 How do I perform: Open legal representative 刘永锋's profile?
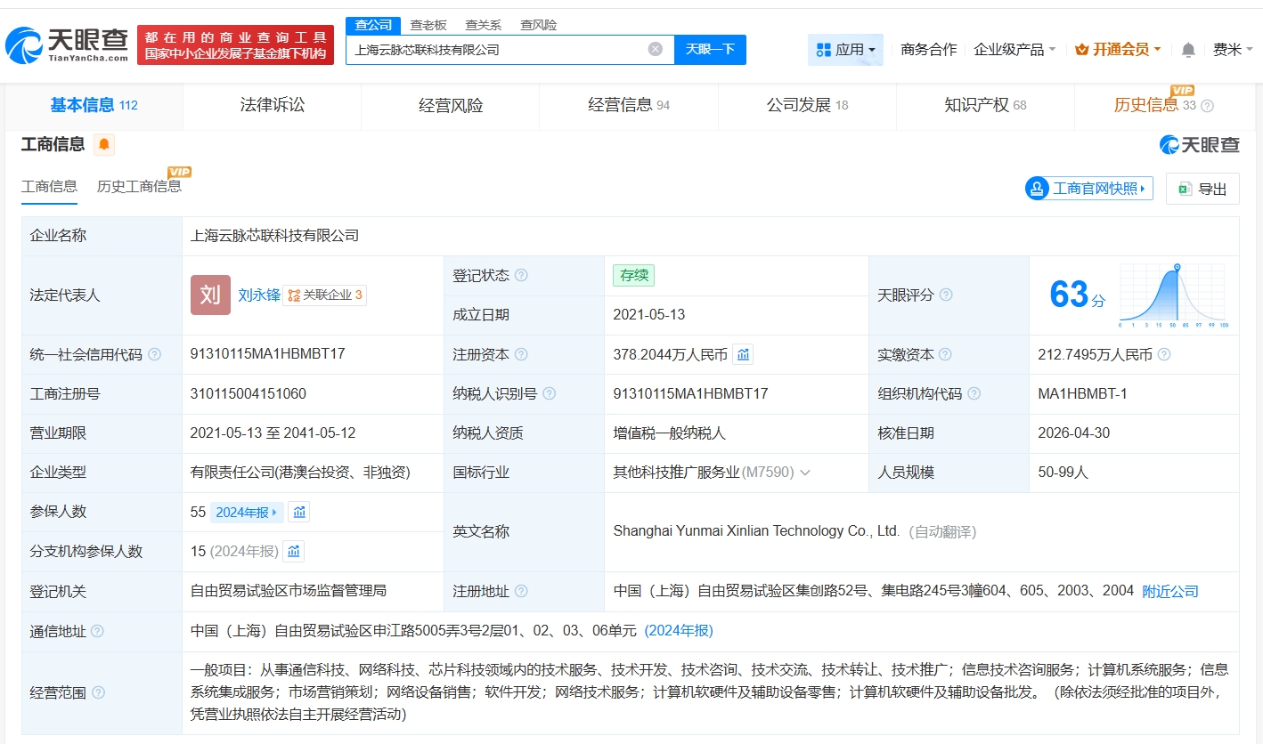click(259, 295)
